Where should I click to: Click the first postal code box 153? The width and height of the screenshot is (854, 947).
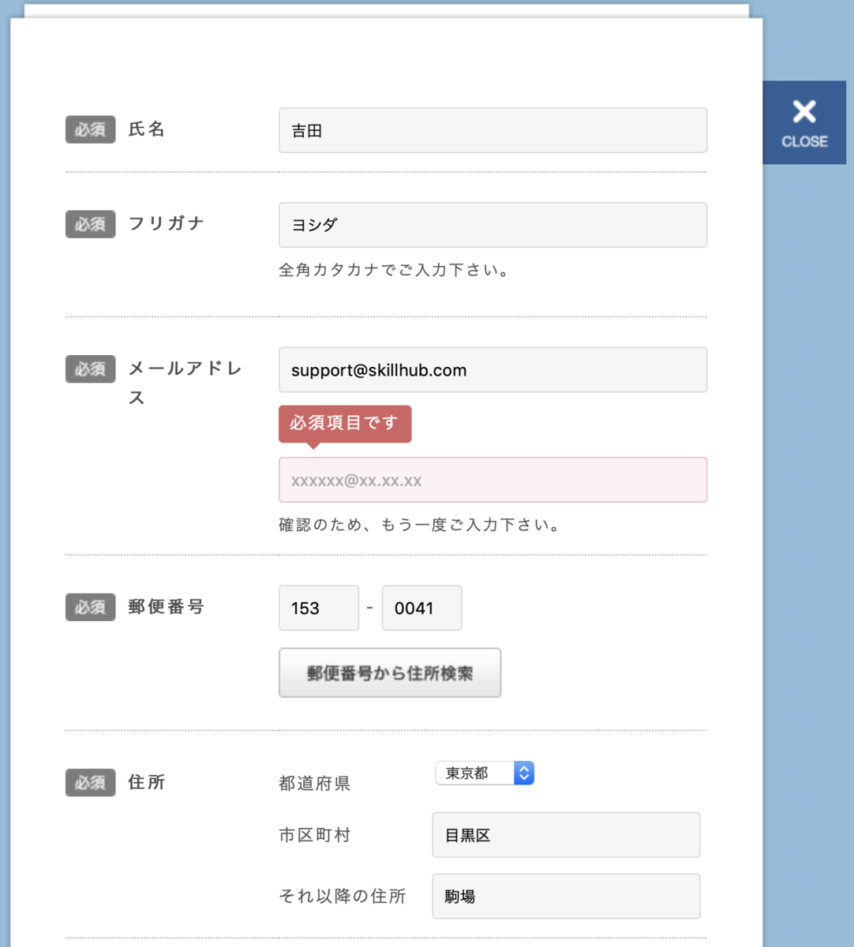click(x=319, y=608)
